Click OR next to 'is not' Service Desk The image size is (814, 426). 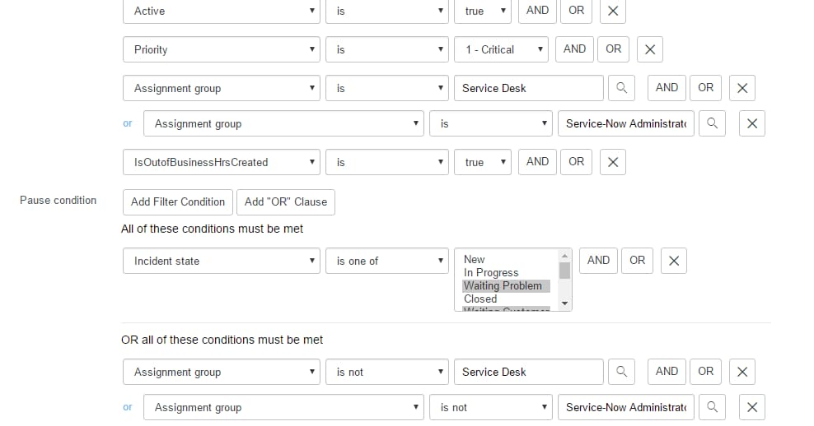pos(705,371)
